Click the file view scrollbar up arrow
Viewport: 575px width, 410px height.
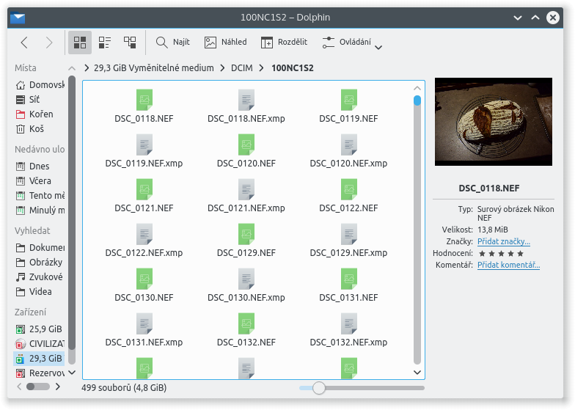point(417,88)
